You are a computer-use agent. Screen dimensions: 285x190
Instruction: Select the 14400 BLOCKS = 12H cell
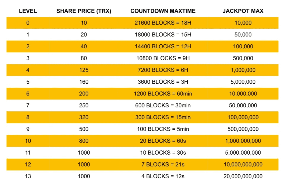[163, 46]
